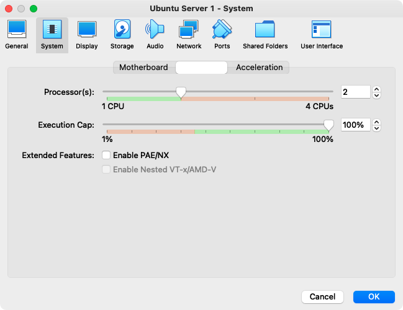Open the User Interface settings
This screenshot has height=310, width=403.
tap(322, 34)
